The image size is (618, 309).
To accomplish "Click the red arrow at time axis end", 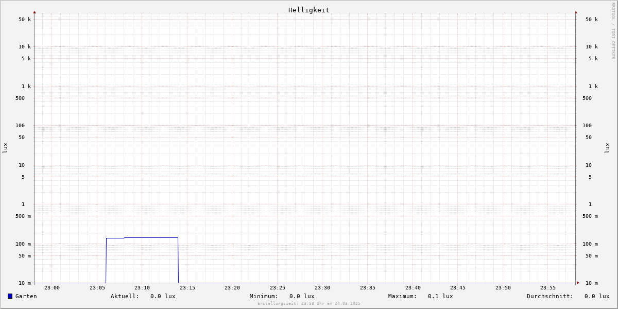I will [x=578, y=283].
